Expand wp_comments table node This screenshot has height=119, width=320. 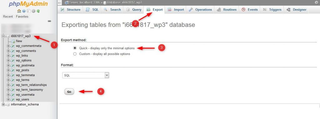[8, 51]
